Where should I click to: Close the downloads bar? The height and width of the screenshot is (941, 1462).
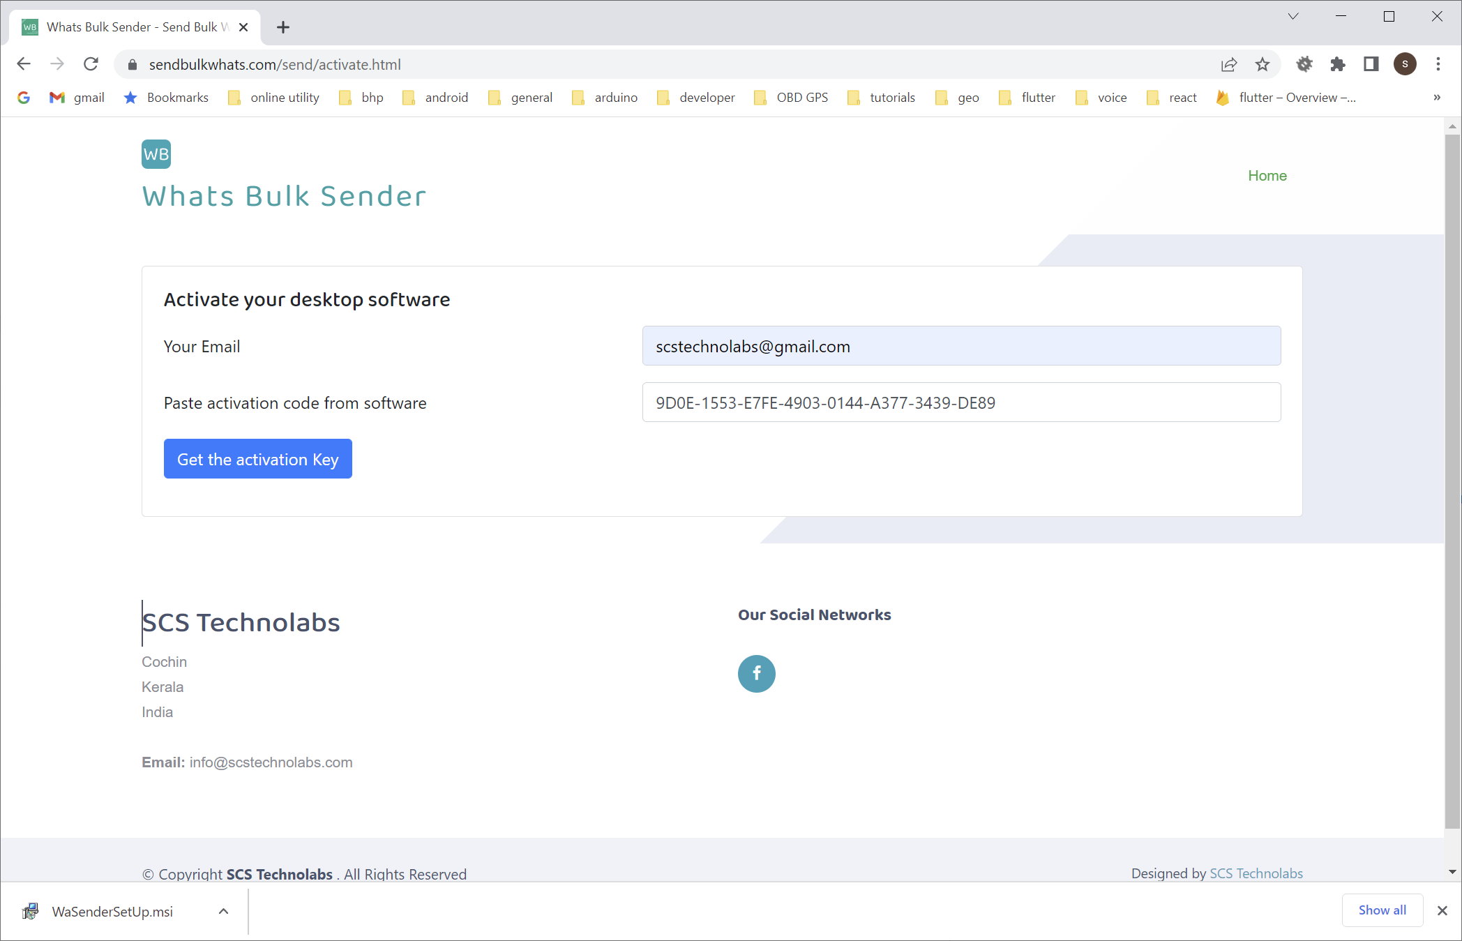pos(1442,910)
